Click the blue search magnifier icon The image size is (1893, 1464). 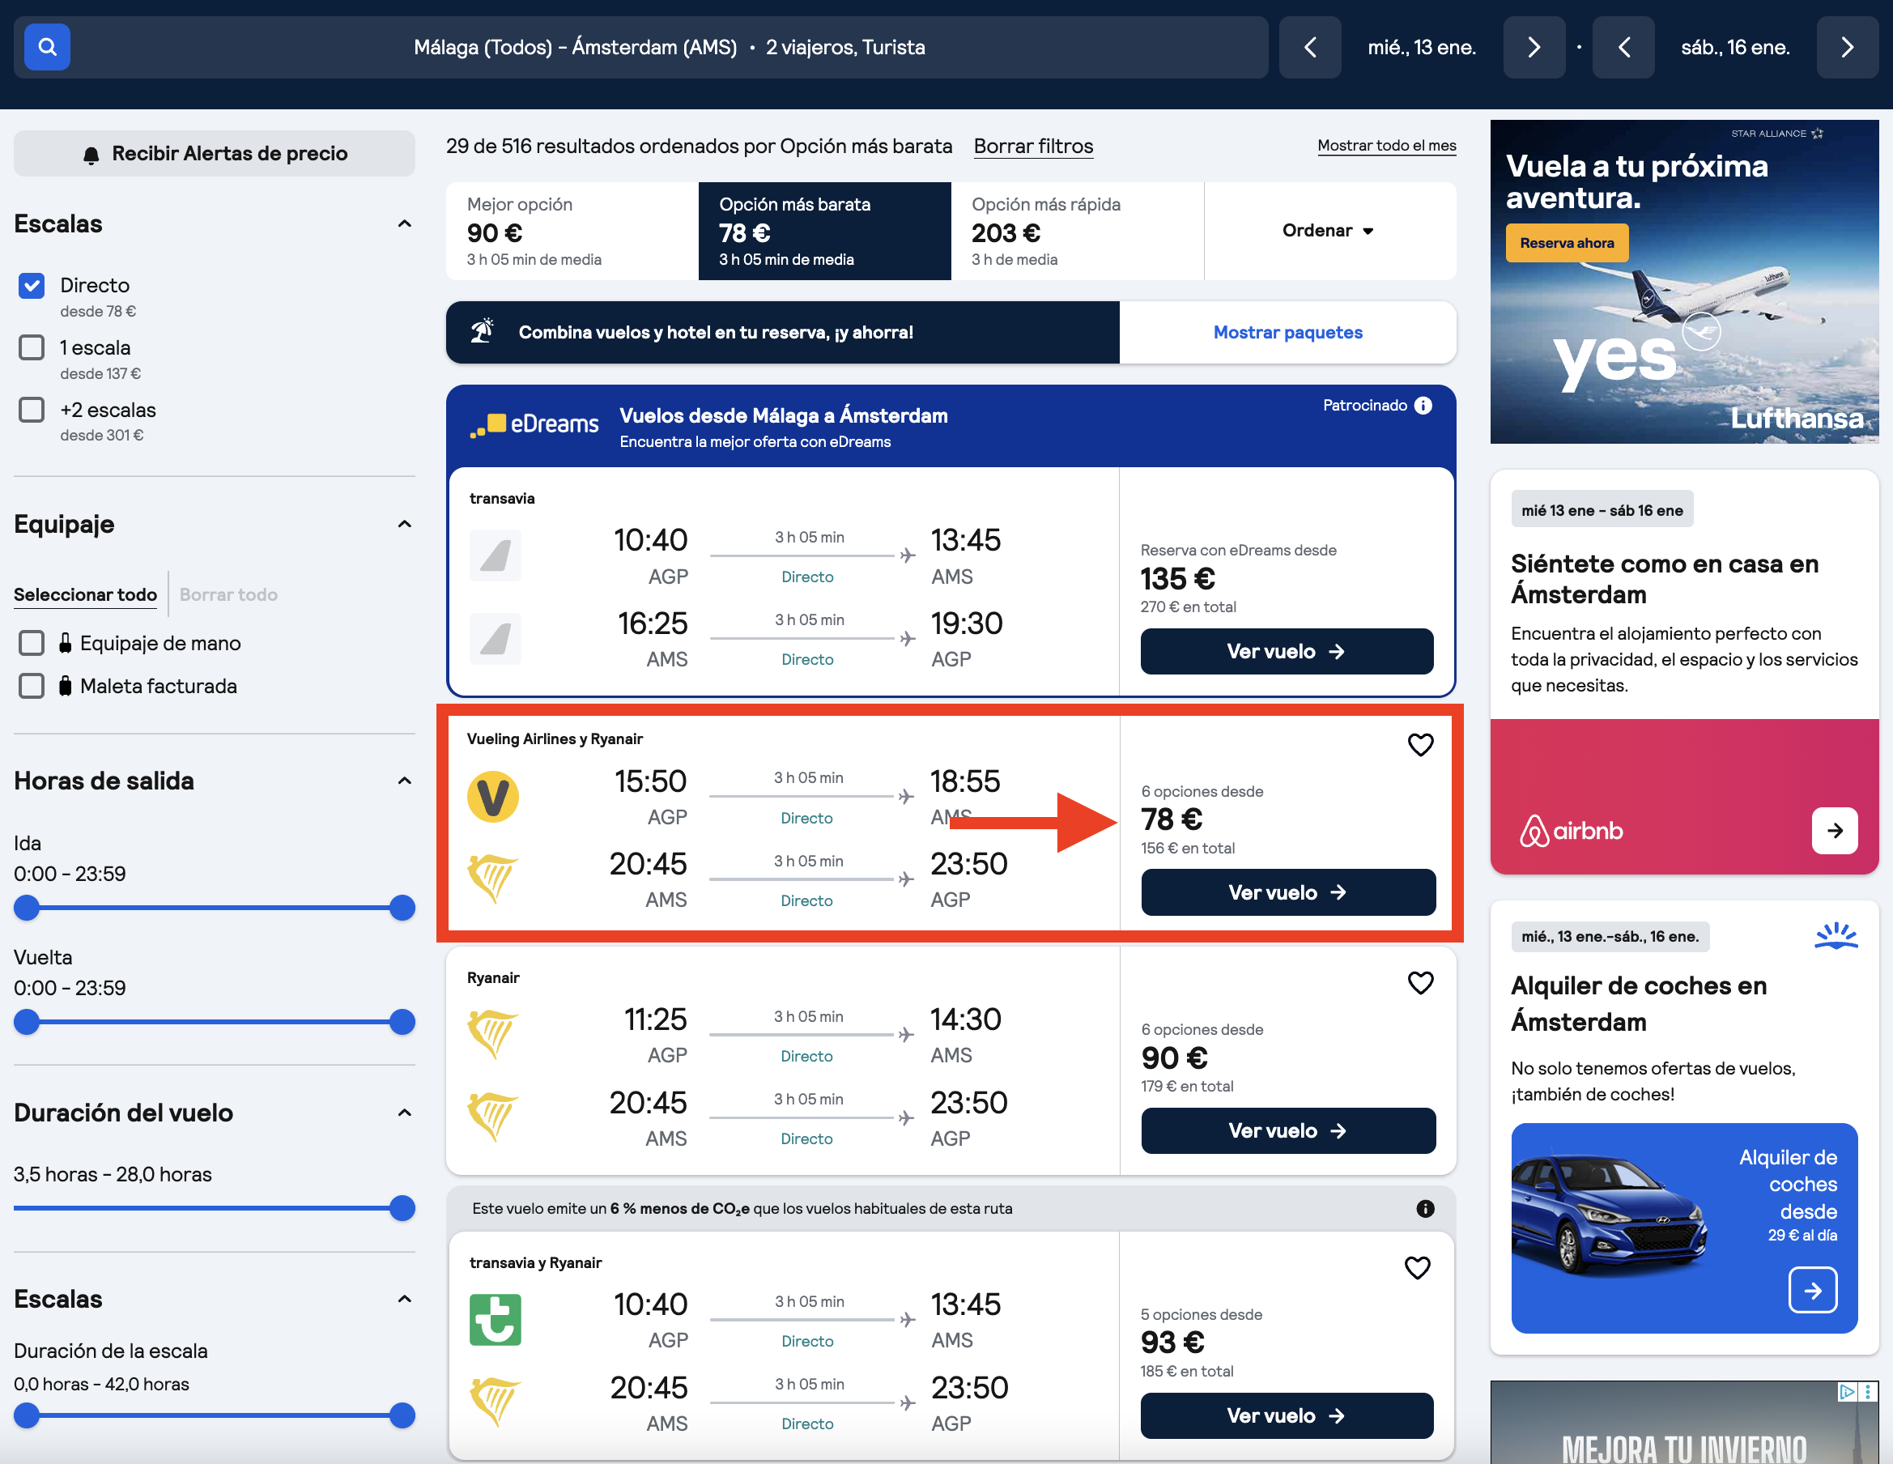point(47,47)
